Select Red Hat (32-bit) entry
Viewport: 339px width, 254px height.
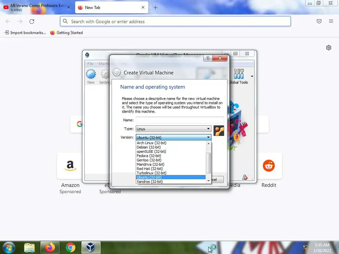[x=171, y=169]
